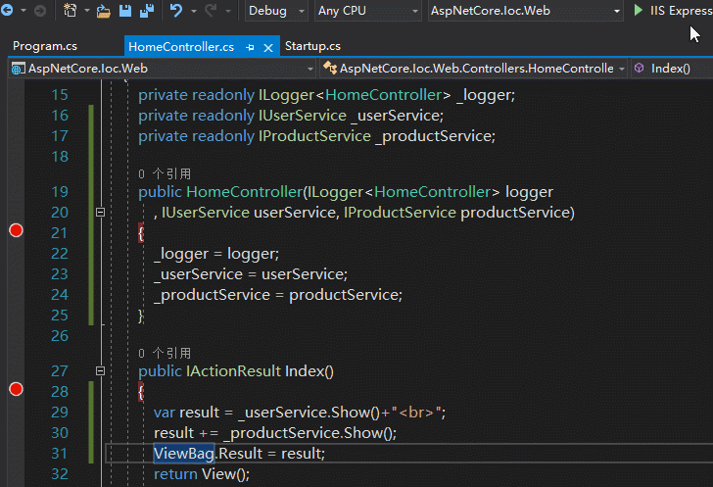Click IUserService type on line 16
This screenshot has height=487, width=713.
tap(303, 116)
